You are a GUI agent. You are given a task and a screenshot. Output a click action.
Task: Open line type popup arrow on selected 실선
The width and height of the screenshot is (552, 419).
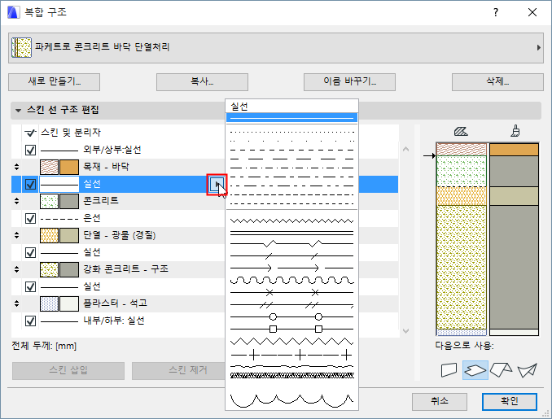pyautogui.click(x=217, y=184)
